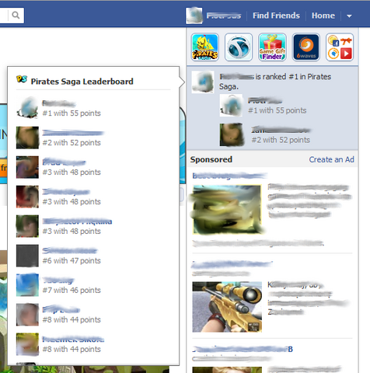The width and height of the screenshot is (370, 373).
Task: Click the golden sniper rifle ad image
Action: tap(227, 307)
